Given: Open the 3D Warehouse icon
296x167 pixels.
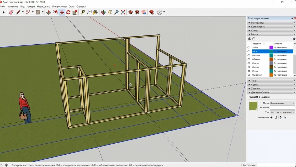Looking at the screenshot, I should coord(130,12).
